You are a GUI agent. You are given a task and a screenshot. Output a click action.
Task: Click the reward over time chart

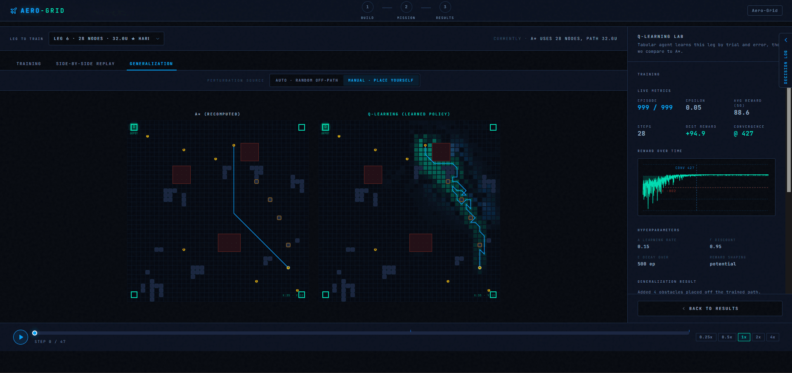coord(706,187)
